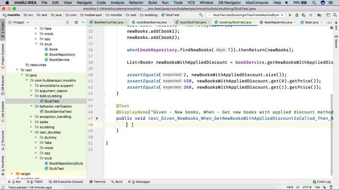
Task: Open DB Execution Console tool window
Action: tap(66, 182)
